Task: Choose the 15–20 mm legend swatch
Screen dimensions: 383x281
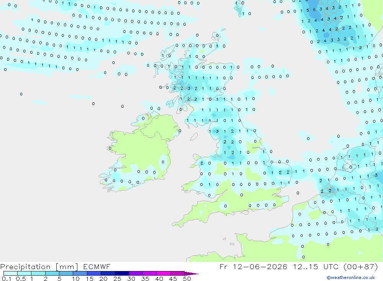Action: click(94, 273)
